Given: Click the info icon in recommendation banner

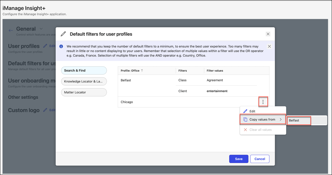Looking at the screenshot, I should point(61,46).
